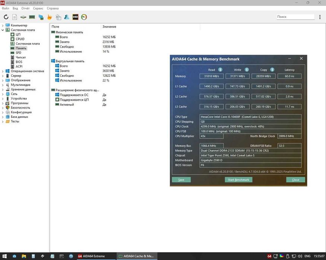Open the three-dot menu near search

[320, 17]
